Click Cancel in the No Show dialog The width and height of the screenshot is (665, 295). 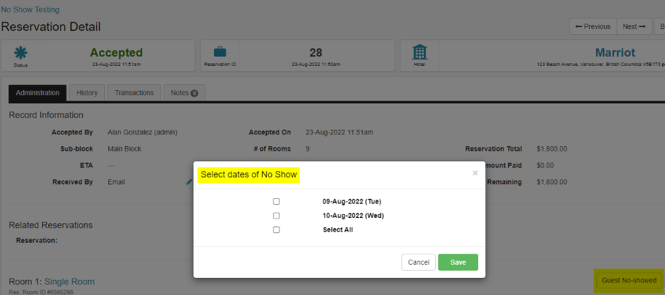(x=419, y=262)
